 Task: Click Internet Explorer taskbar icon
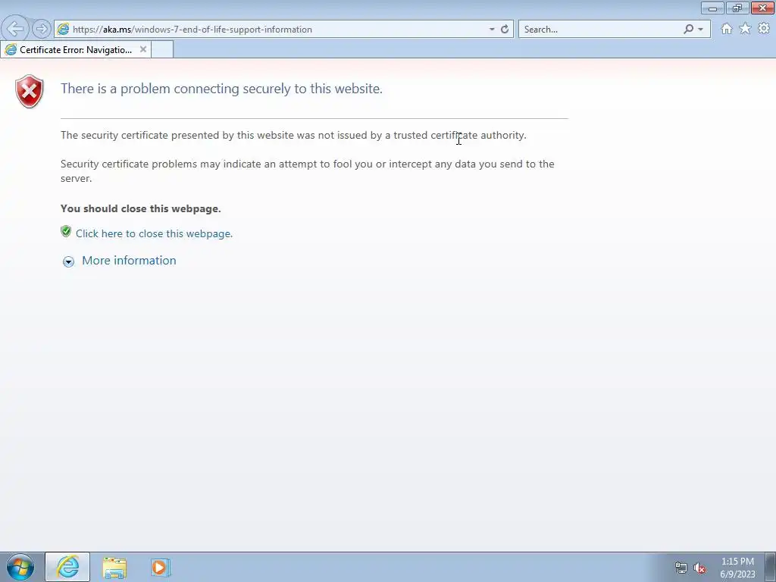pyautogui.click(x=67, y=567)
